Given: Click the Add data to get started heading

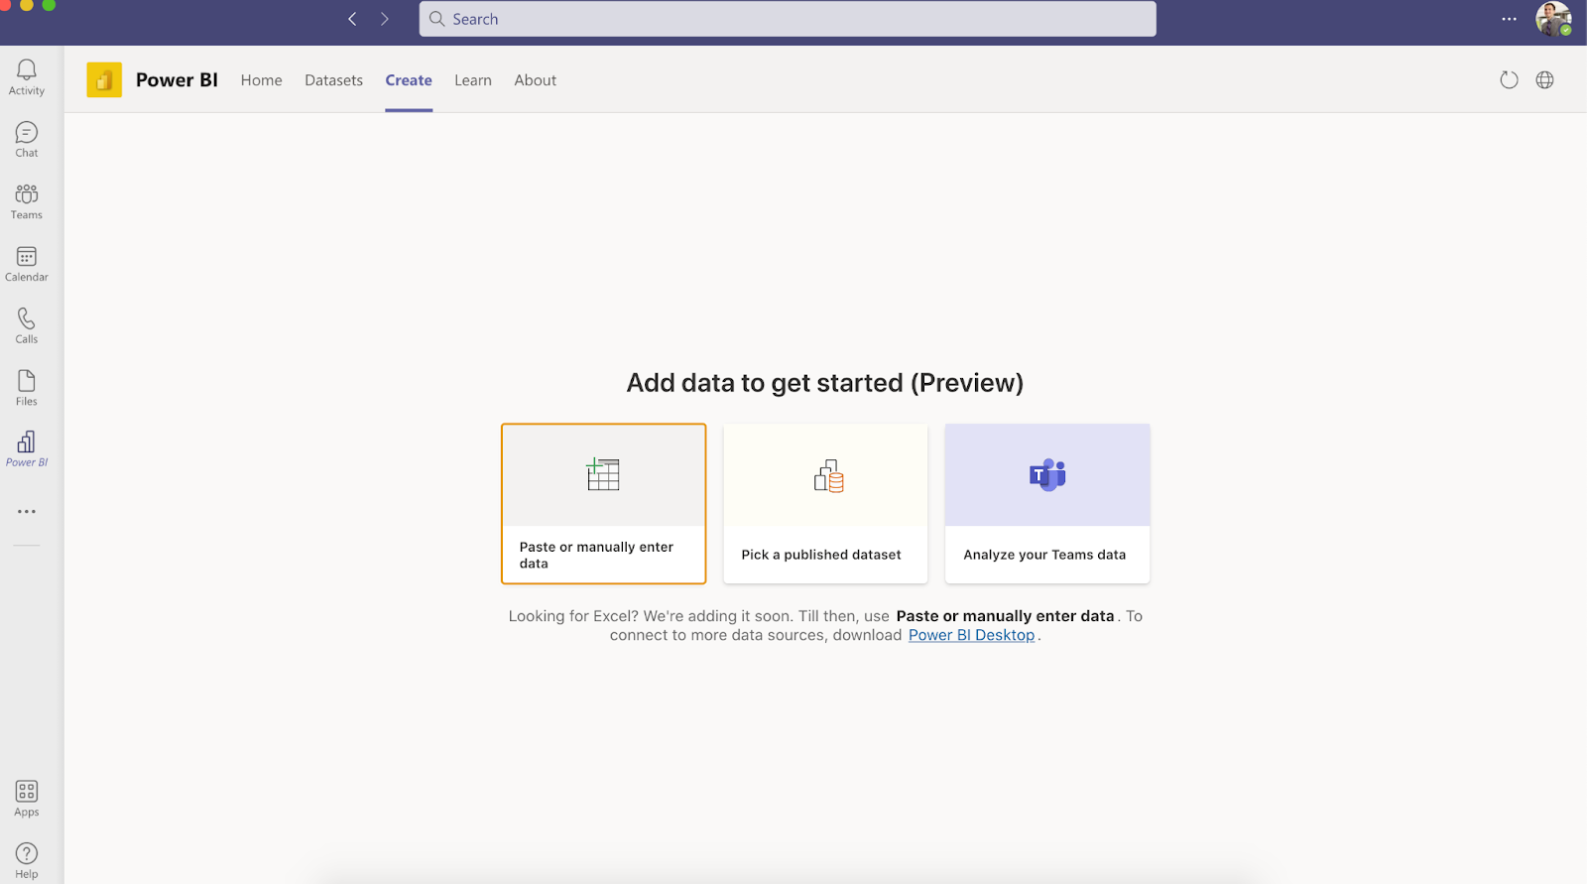Looking at the screenshot, I should tap(825, 383).
